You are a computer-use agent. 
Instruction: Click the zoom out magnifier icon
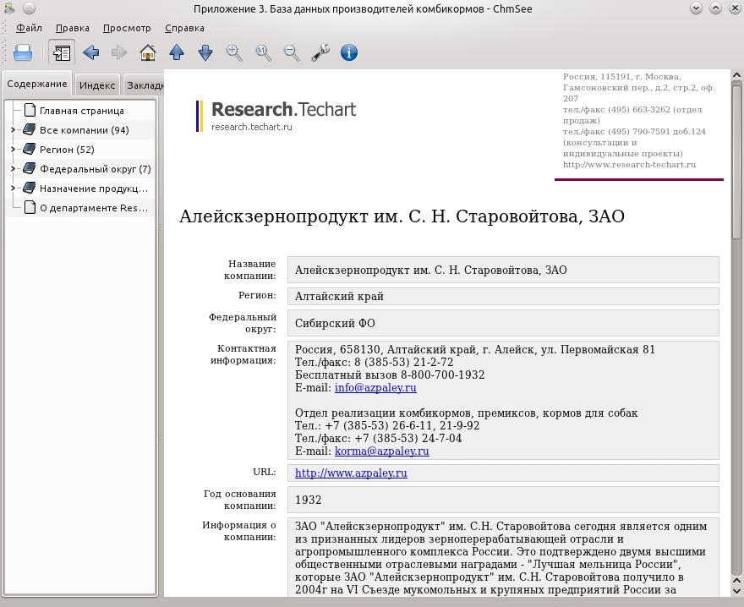(292, 52)
